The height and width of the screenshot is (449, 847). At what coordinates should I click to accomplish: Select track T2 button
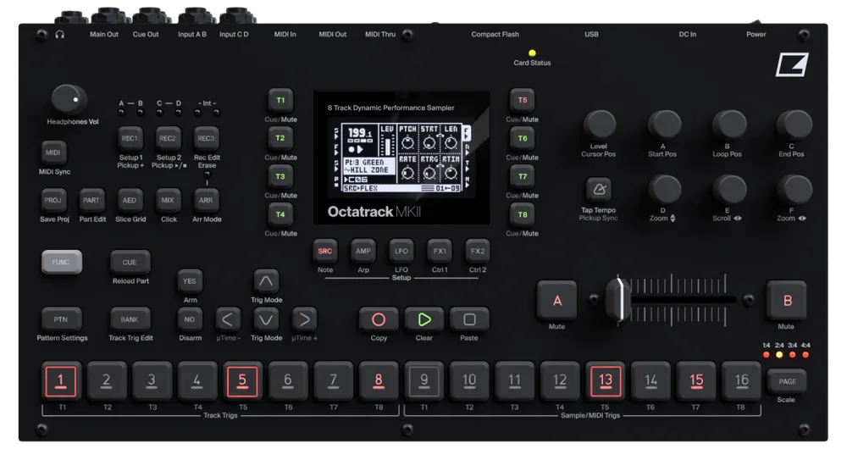(280, 138)
